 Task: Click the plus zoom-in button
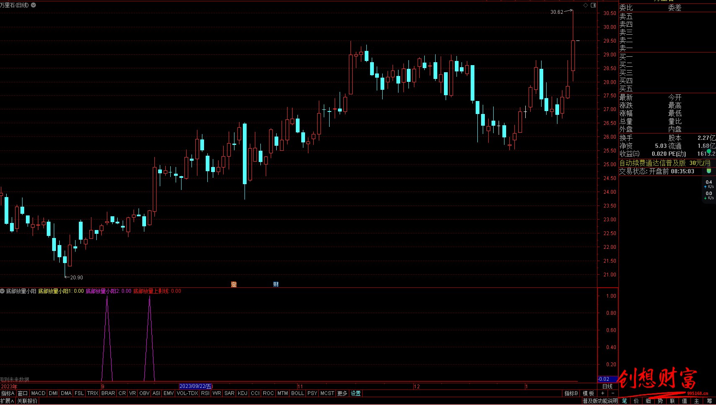[x=603, y=393]
